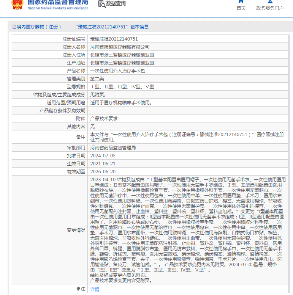This screenshot has width=293, height=295.
Task: Click National Medical Products Administration title
Action: coord(58,8)
